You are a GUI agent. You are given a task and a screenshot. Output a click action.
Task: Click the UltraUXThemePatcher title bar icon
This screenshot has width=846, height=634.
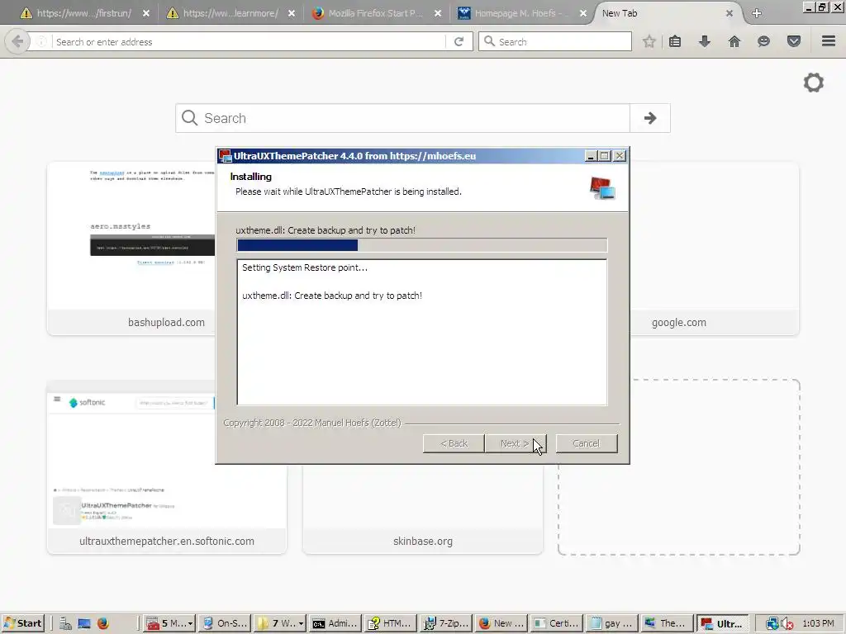point(225,156)
